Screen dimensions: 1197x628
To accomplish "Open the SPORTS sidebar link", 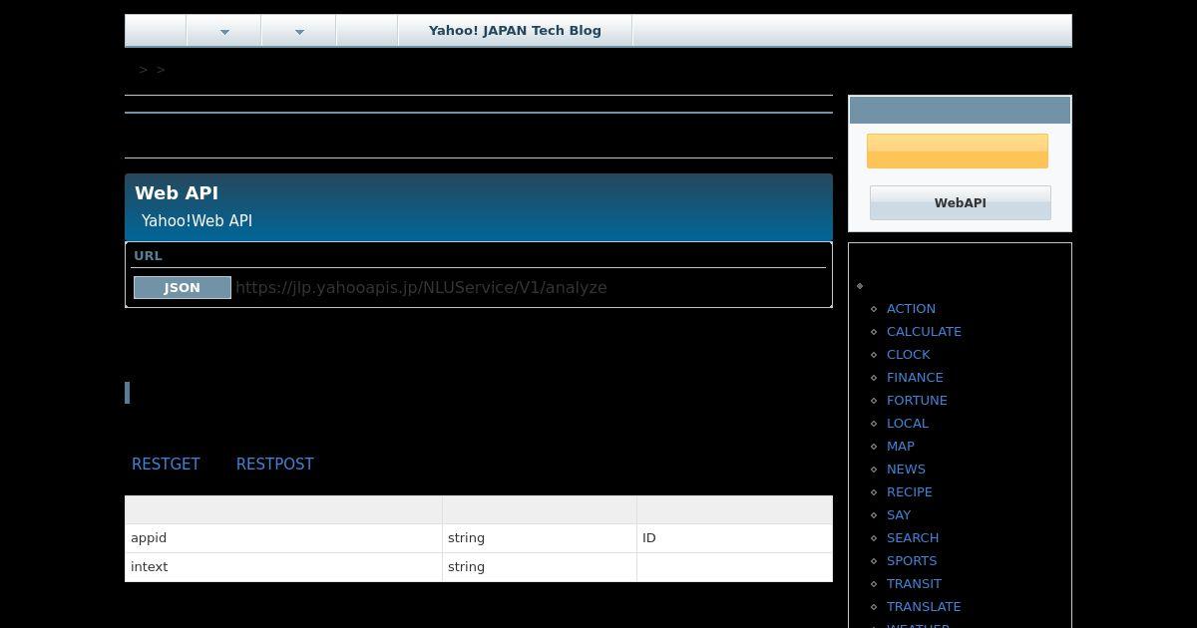I will 912,560.
